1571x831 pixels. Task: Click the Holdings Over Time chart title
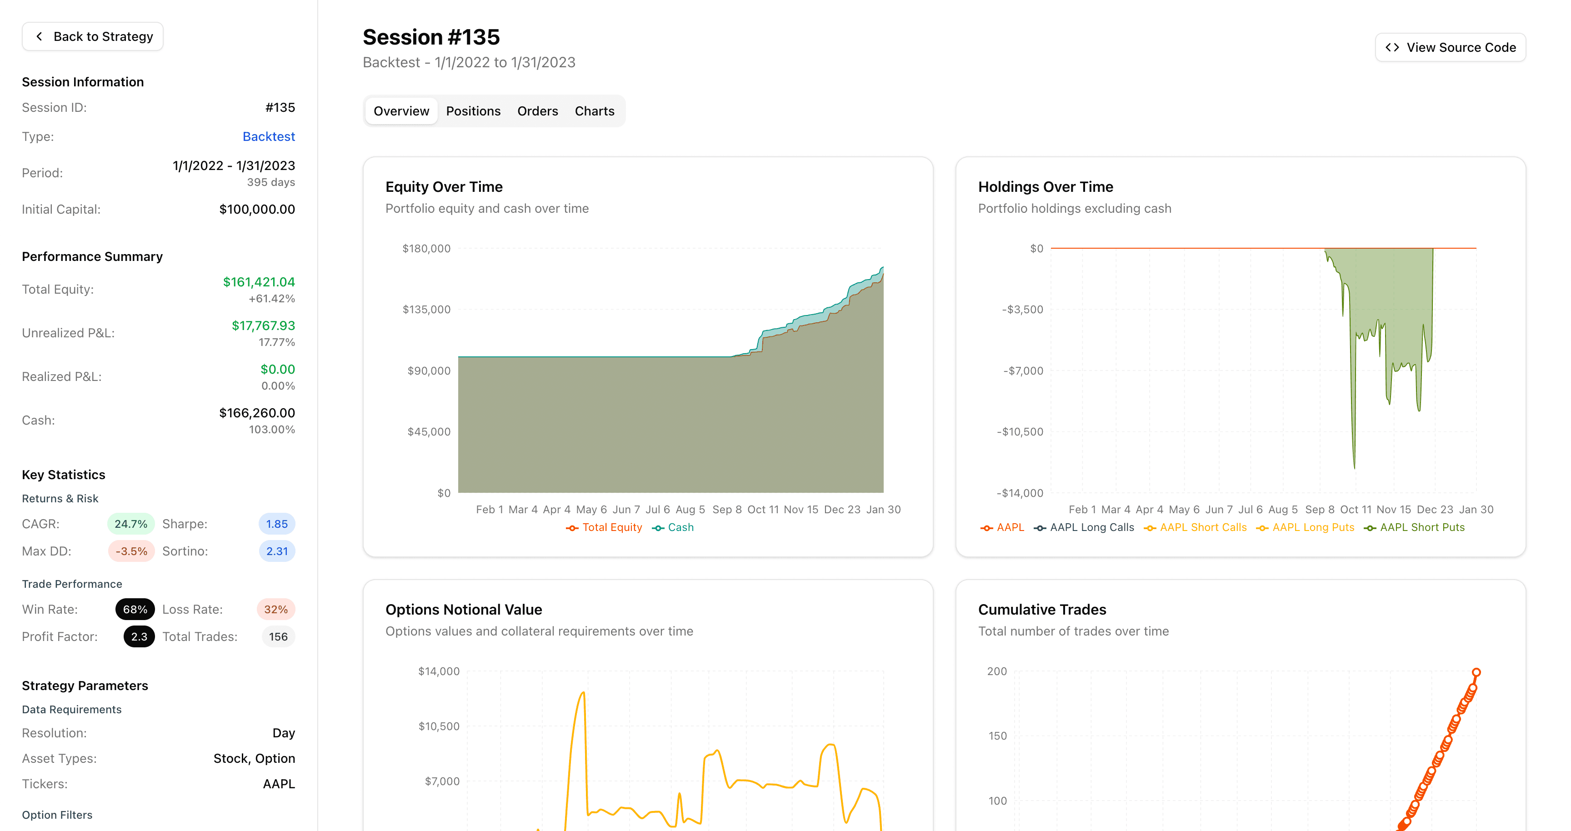(x=1046, y=187)
